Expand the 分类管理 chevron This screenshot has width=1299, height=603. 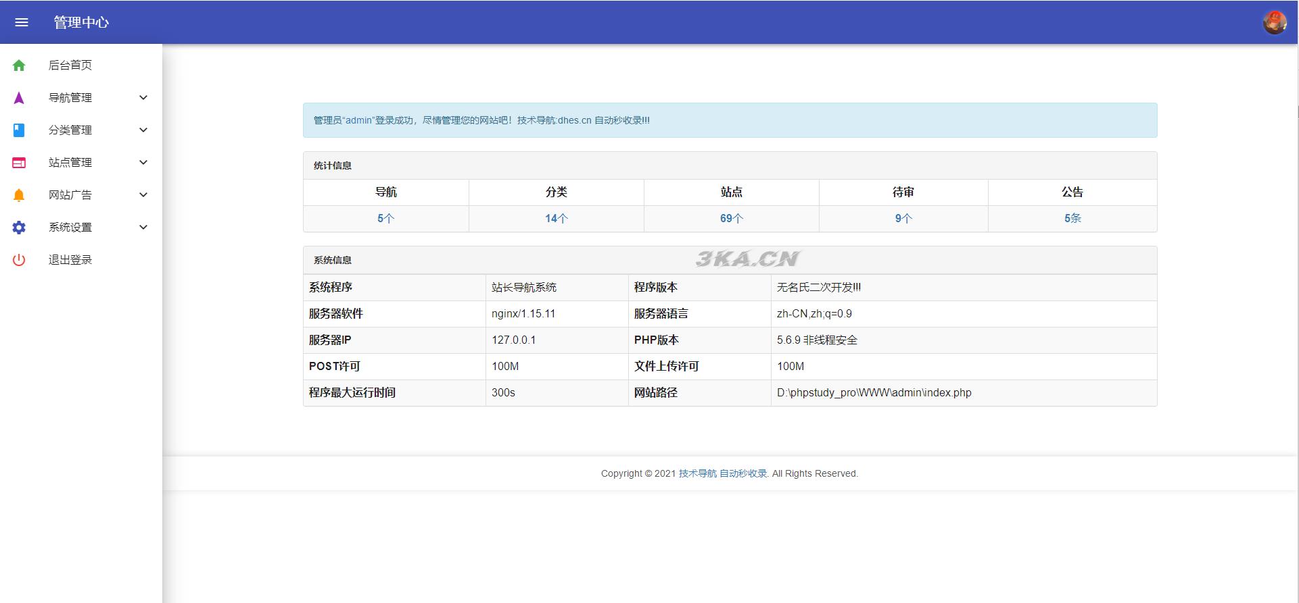(x=143, y=130)
